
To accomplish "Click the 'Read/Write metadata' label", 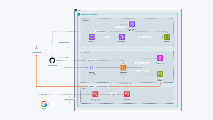I will (x=142, y=63).
